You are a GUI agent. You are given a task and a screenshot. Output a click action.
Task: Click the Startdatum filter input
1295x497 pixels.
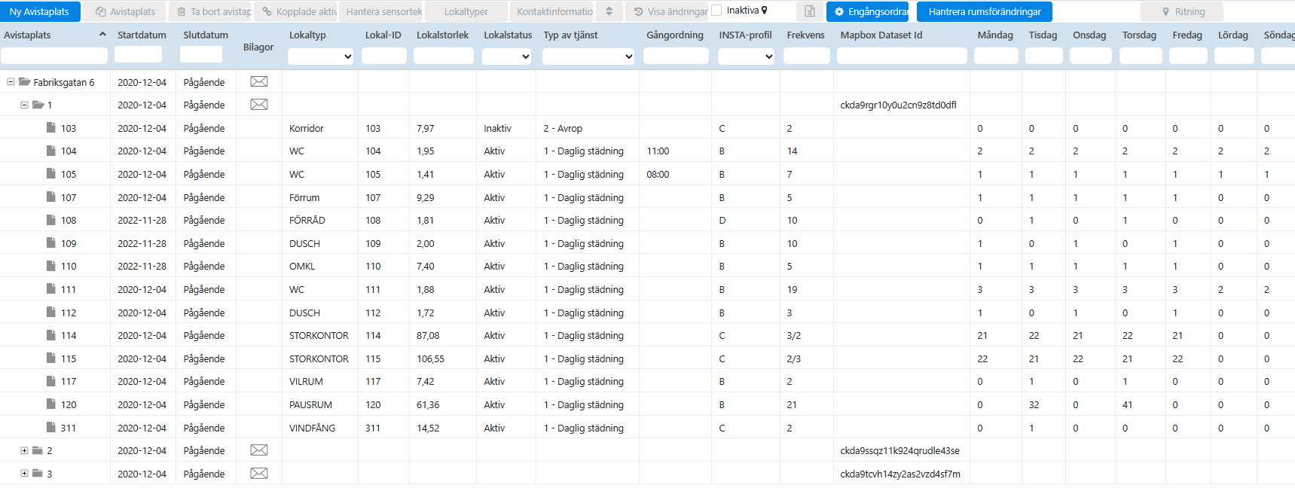tap(138, 55)
